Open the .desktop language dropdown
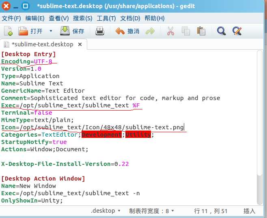This screenshot has height=218, width=267. click(x=106, y=211)
